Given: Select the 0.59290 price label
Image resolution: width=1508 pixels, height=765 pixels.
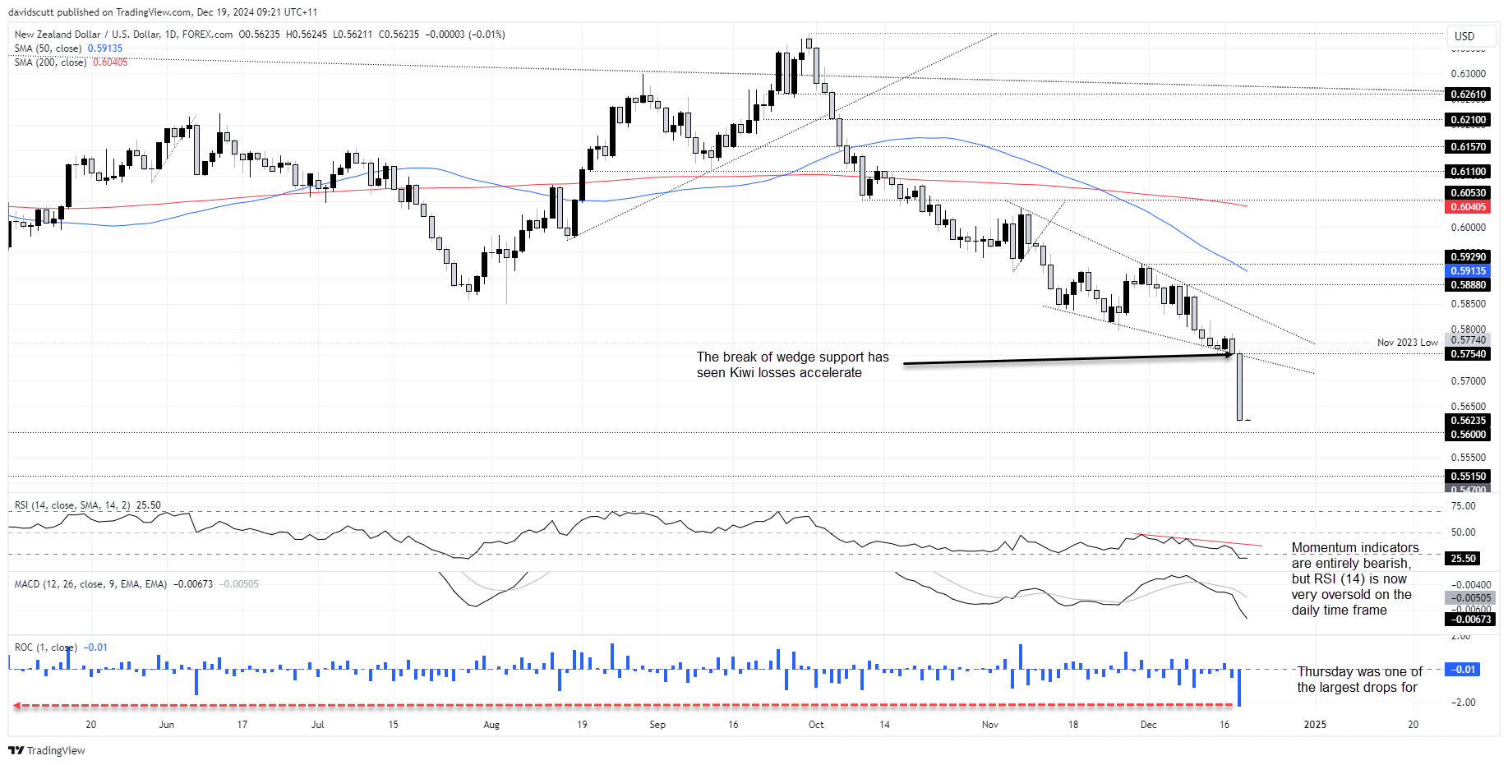Looking at the screenshot, I should tap(1468, 257).
